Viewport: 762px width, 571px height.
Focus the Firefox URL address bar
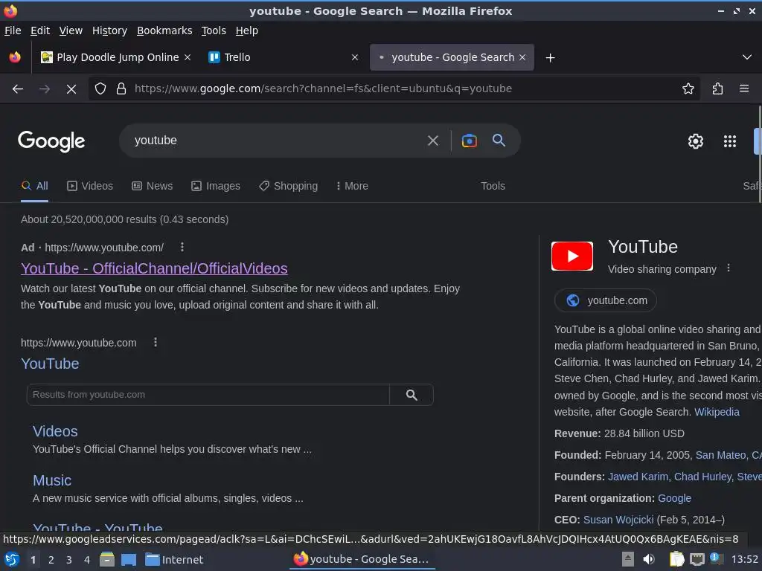394,89
